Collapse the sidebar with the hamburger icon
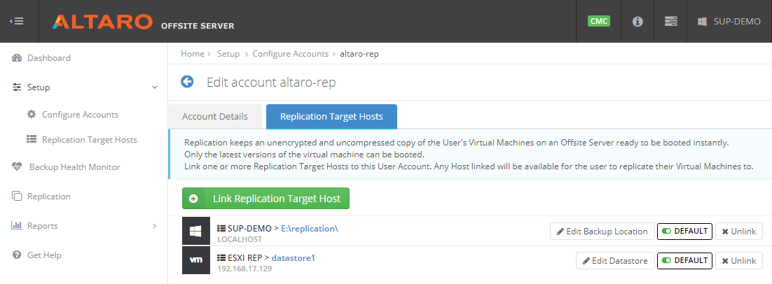The image size is (772, 284). (x=17, y=21)
